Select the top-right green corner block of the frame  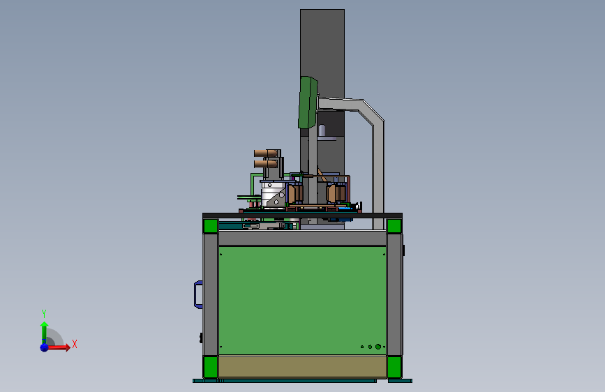[394, 226]
